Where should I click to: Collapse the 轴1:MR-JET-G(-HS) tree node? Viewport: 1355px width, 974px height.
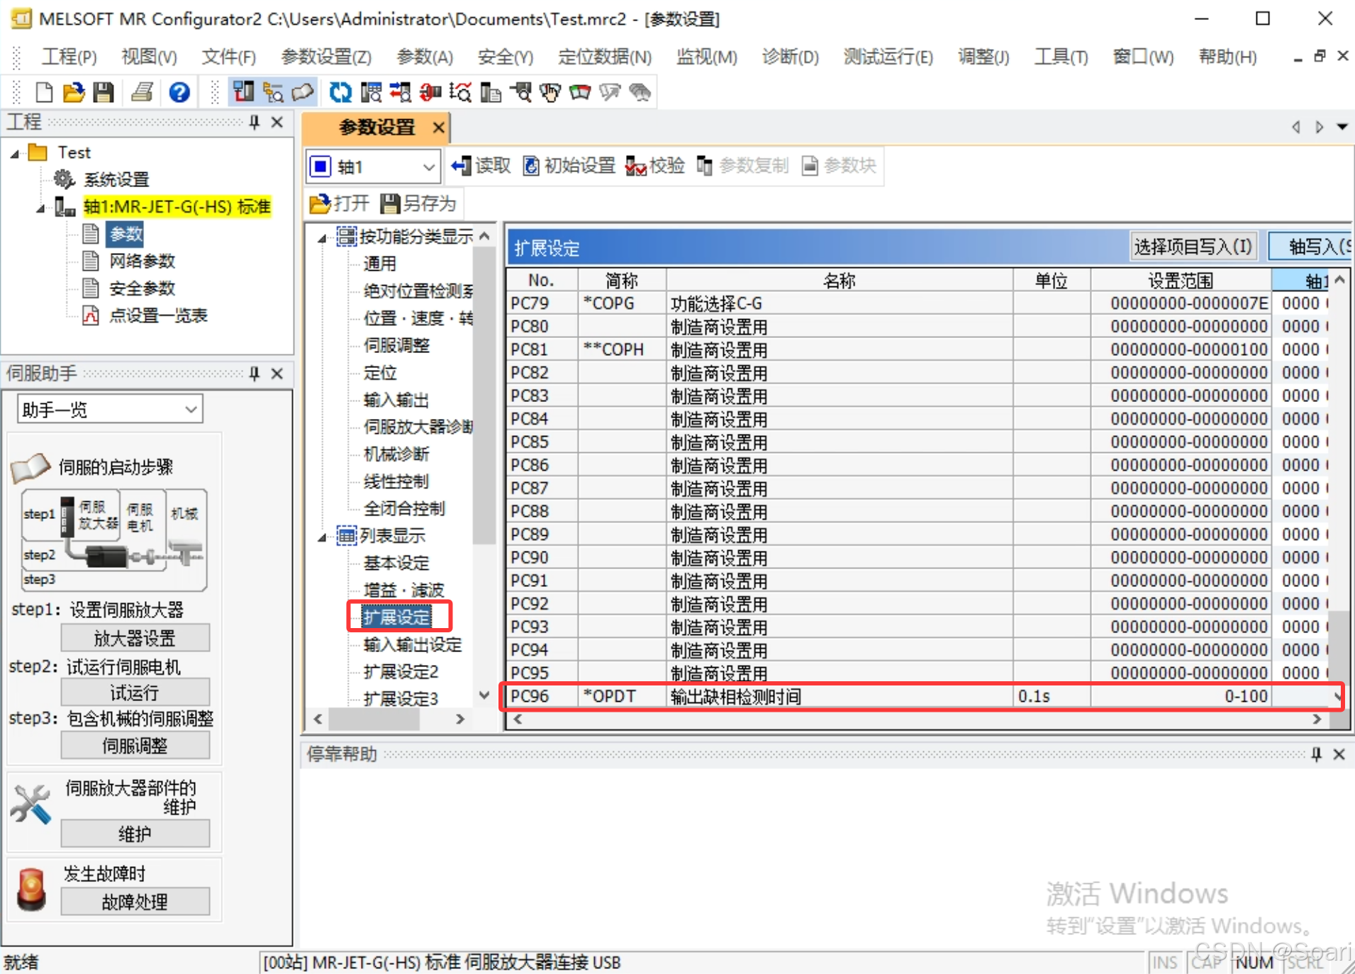[41, 208]
